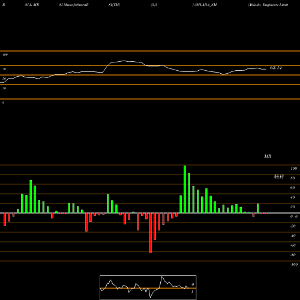Viewport: 300px width, 300px height.
Task: Click the tallest green MR histogram bar
Action: point(185,189)
